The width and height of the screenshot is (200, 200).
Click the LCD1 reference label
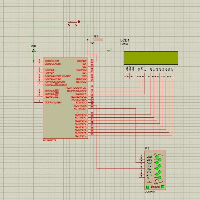[125, 40]
